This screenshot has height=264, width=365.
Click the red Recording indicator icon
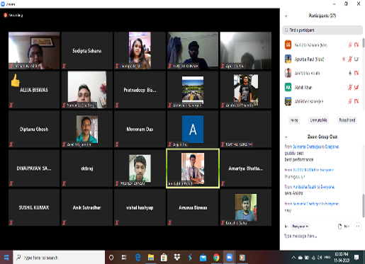point(5,15)
